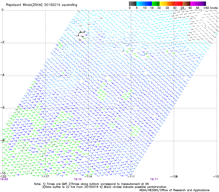Click the purple "19:11" time label
Screen dimensions: 219x192
coord(154,179)
